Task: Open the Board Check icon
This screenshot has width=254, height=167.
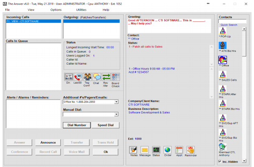Action: [116, 77]
